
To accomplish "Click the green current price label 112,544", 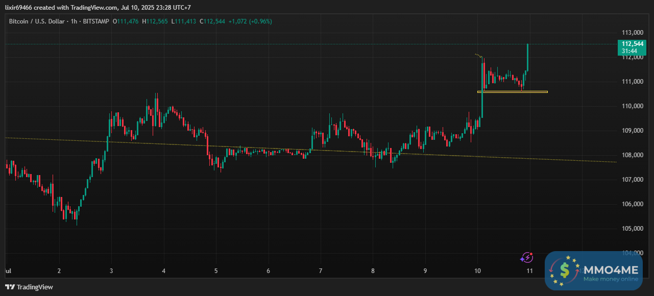I will click(633, 47).
